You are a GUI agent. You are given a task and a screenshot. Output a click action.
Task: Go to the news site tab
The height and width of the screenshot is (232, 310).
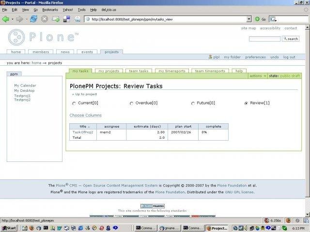tap(65, 52)
